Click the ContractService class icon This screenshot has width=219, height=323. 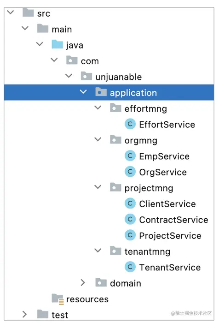(130, 219)
